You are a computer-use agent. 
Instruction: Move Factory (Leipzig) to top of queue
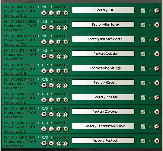[x=66, y=56]
